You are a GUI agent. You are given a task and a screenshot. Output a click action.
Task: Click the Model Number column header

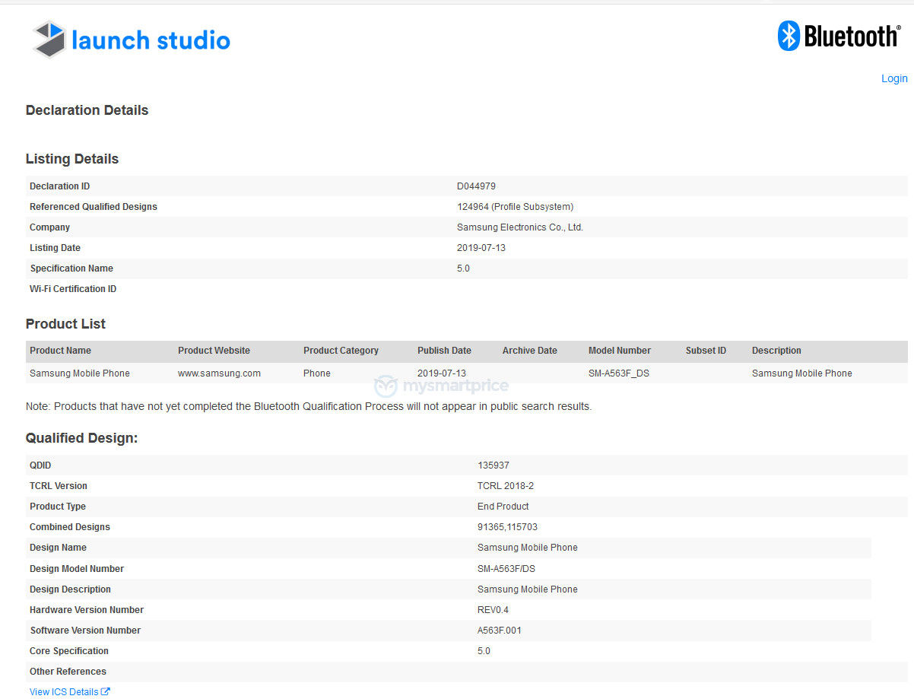[620, 351]
